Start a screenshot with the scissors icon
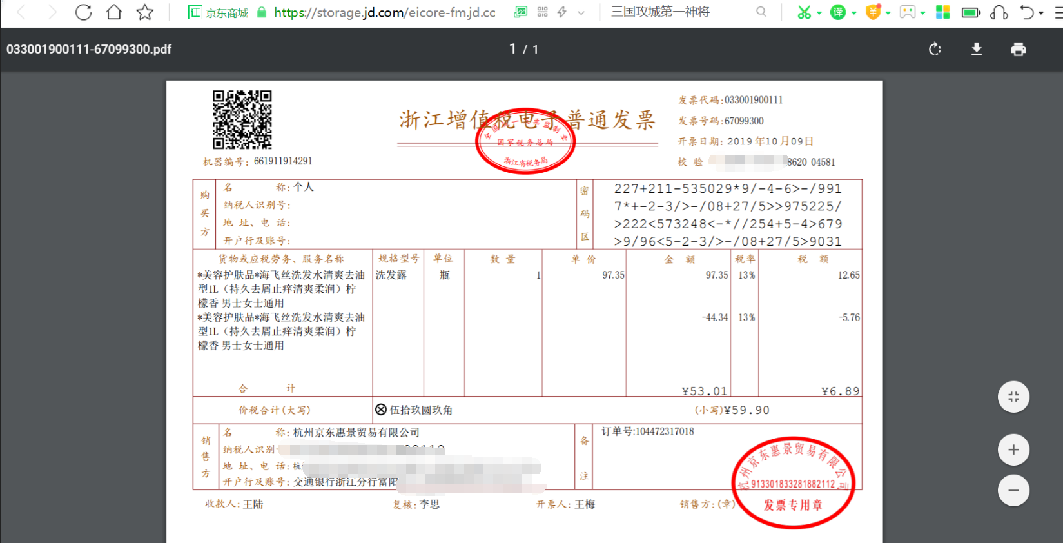Viewport: 1063px width, 543px height. click(804, 12)
